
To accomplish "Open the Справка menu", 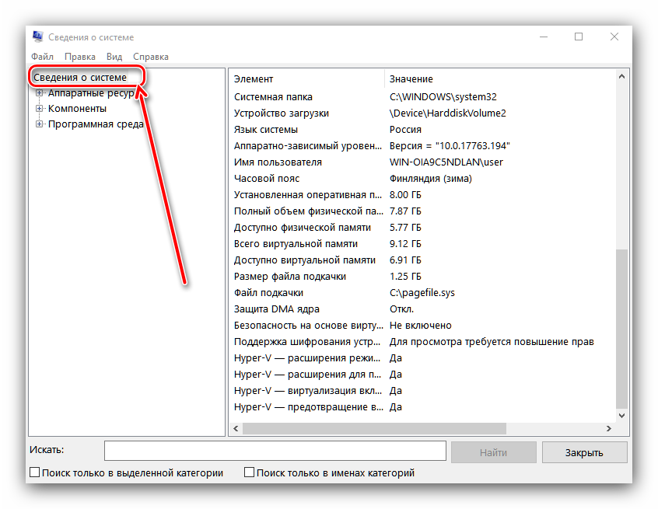I will (151, 57).
